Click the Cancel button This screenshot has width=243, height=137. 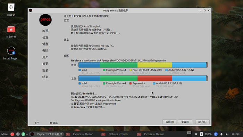(x=202, y=122)
